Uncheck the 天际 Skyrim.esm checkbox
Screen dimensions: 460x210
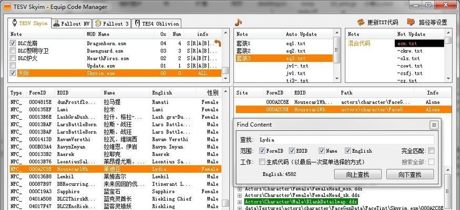point(13,73)
